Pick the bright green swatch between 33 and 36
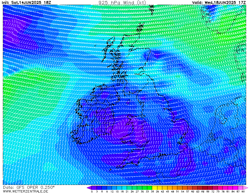Screen dimensions: 249x193 point(150,188)
